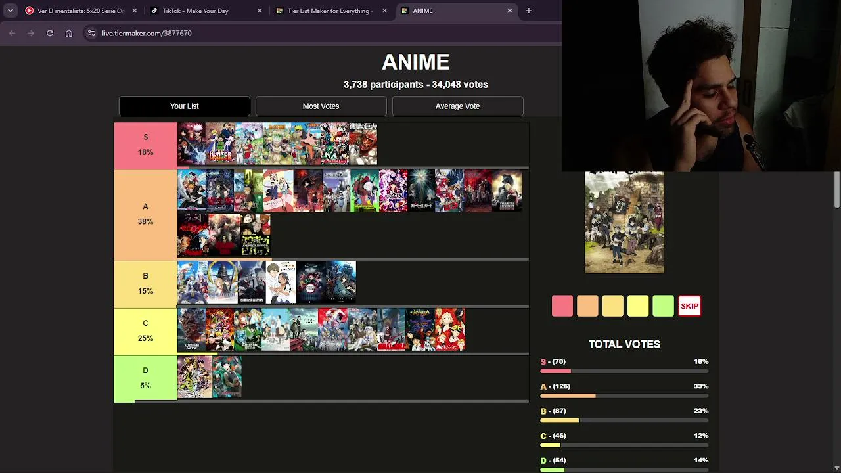Switch to the Most Votes view
This screenshot has width=841, height=473.
point(321,106)
